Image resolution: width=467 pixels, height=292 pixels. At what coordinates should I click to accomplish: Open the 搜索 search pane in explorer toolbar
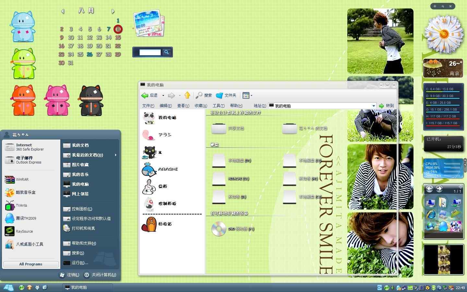(x=204, y=95)
